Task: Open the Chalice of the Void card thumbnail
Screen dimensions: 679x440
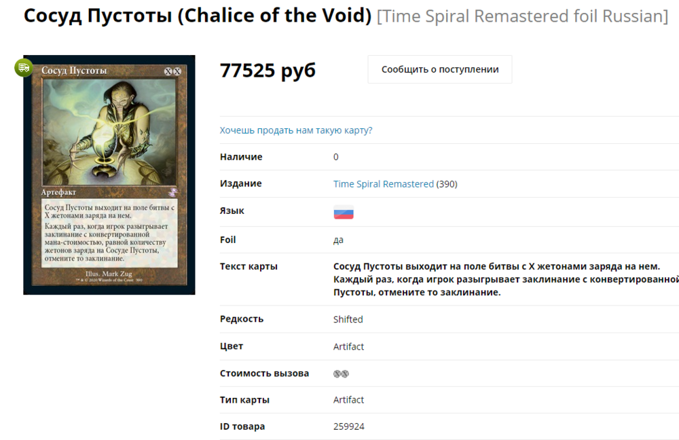Action: coord(109,175)
